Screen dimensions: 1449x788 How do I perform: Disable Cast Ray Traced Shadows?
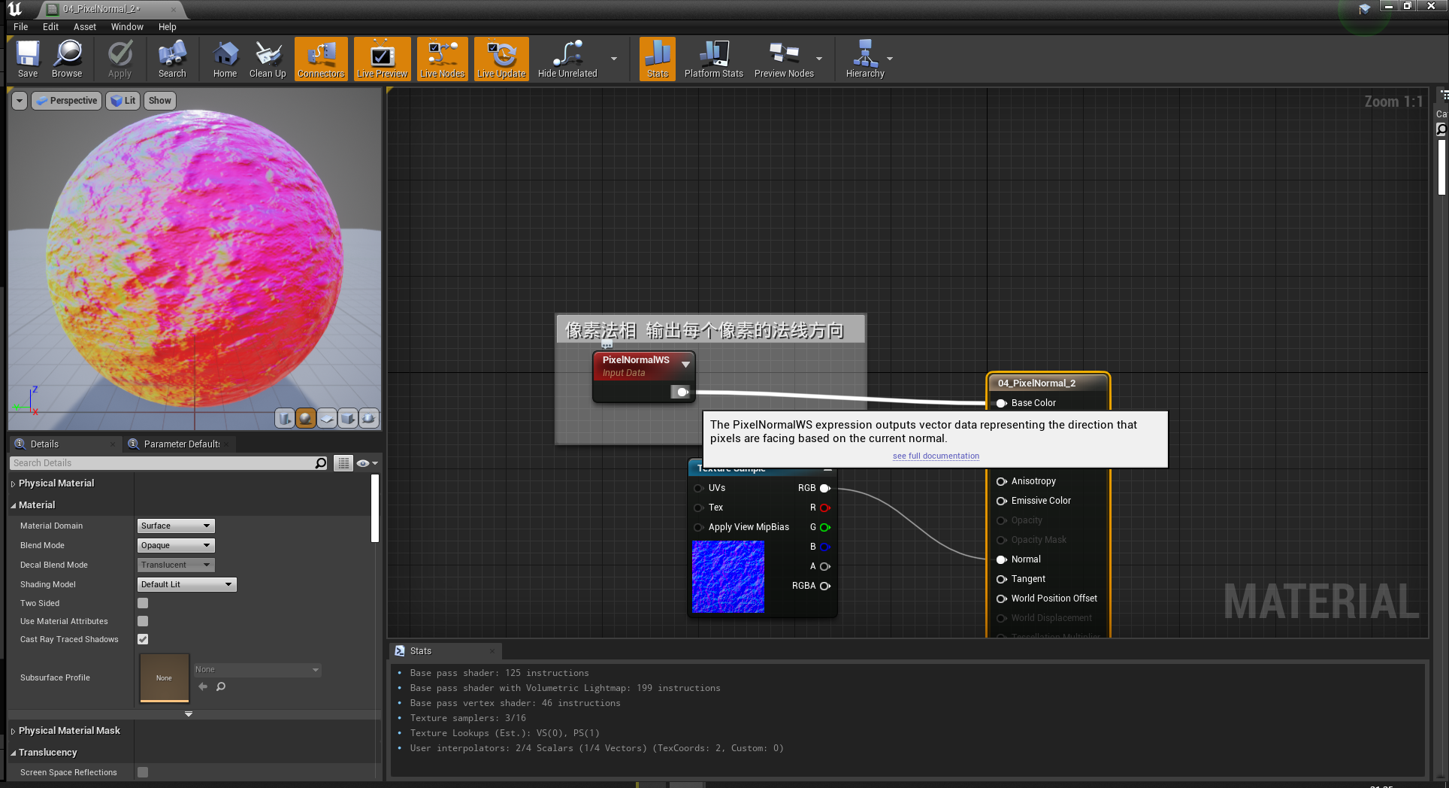coord(142,639)
